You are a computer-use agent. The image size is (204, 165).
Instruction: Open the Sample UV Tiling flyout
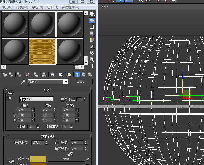(92, 33)
